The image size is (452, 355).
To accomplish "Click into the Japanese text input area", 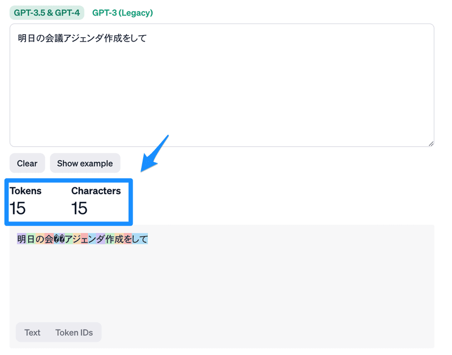I will click(222, 85).
